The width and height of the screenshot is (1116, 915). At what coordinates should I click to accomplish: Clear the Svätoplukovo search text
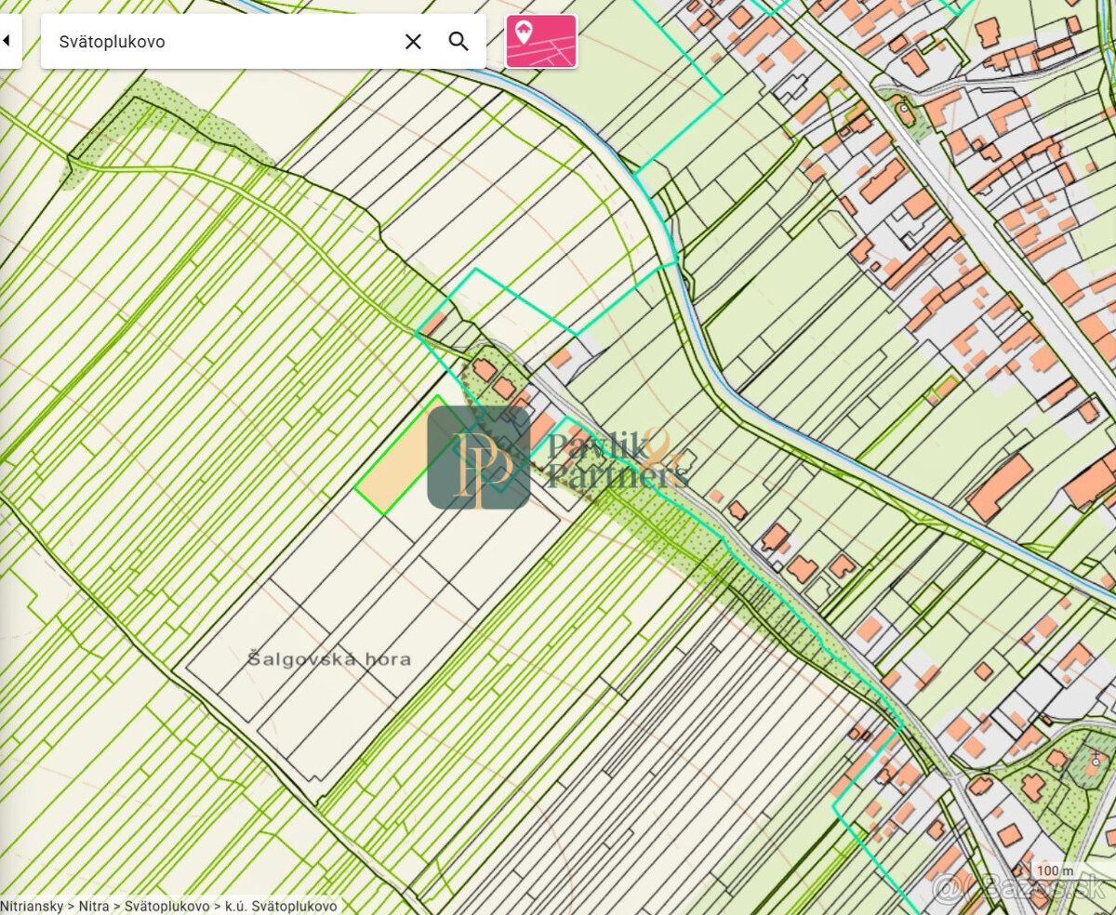413,41
